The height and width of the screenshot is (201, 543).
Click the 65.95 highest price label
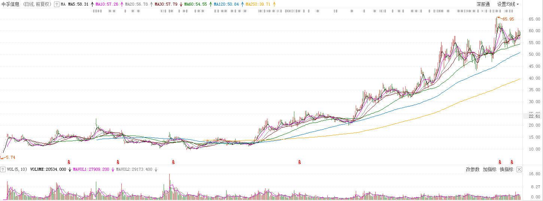pos(508,19)
